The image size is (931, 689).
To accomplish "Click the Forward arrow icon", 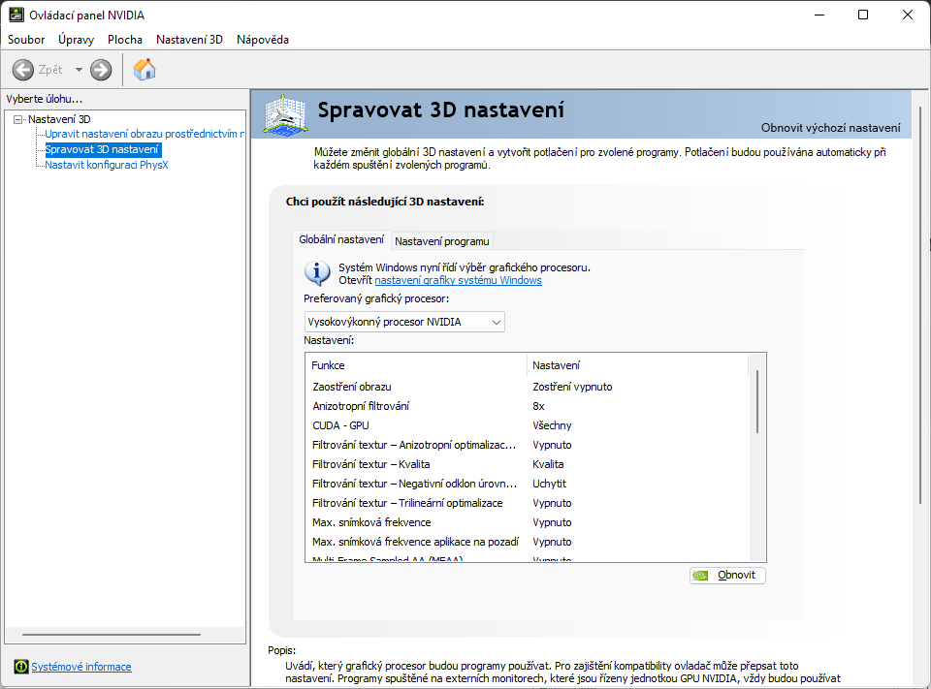I will pos(101,70).
